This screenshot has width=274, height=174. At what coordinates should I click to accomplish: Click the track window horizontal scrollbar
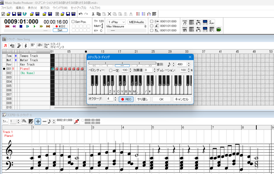(x=76, y=108)
